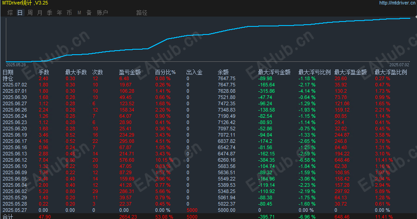Click balance value 6260.16
This screenshot has height=219, width=417.
226,160
